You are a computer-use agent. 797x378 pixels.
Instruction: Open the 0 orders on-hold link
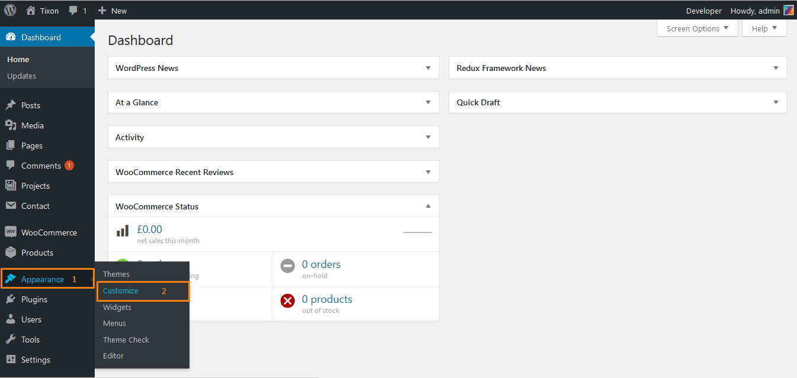[x=321, y=264]
